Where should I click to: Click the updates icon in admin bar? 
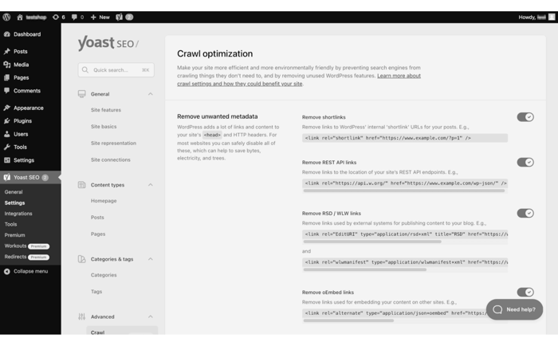pos(56,17)
